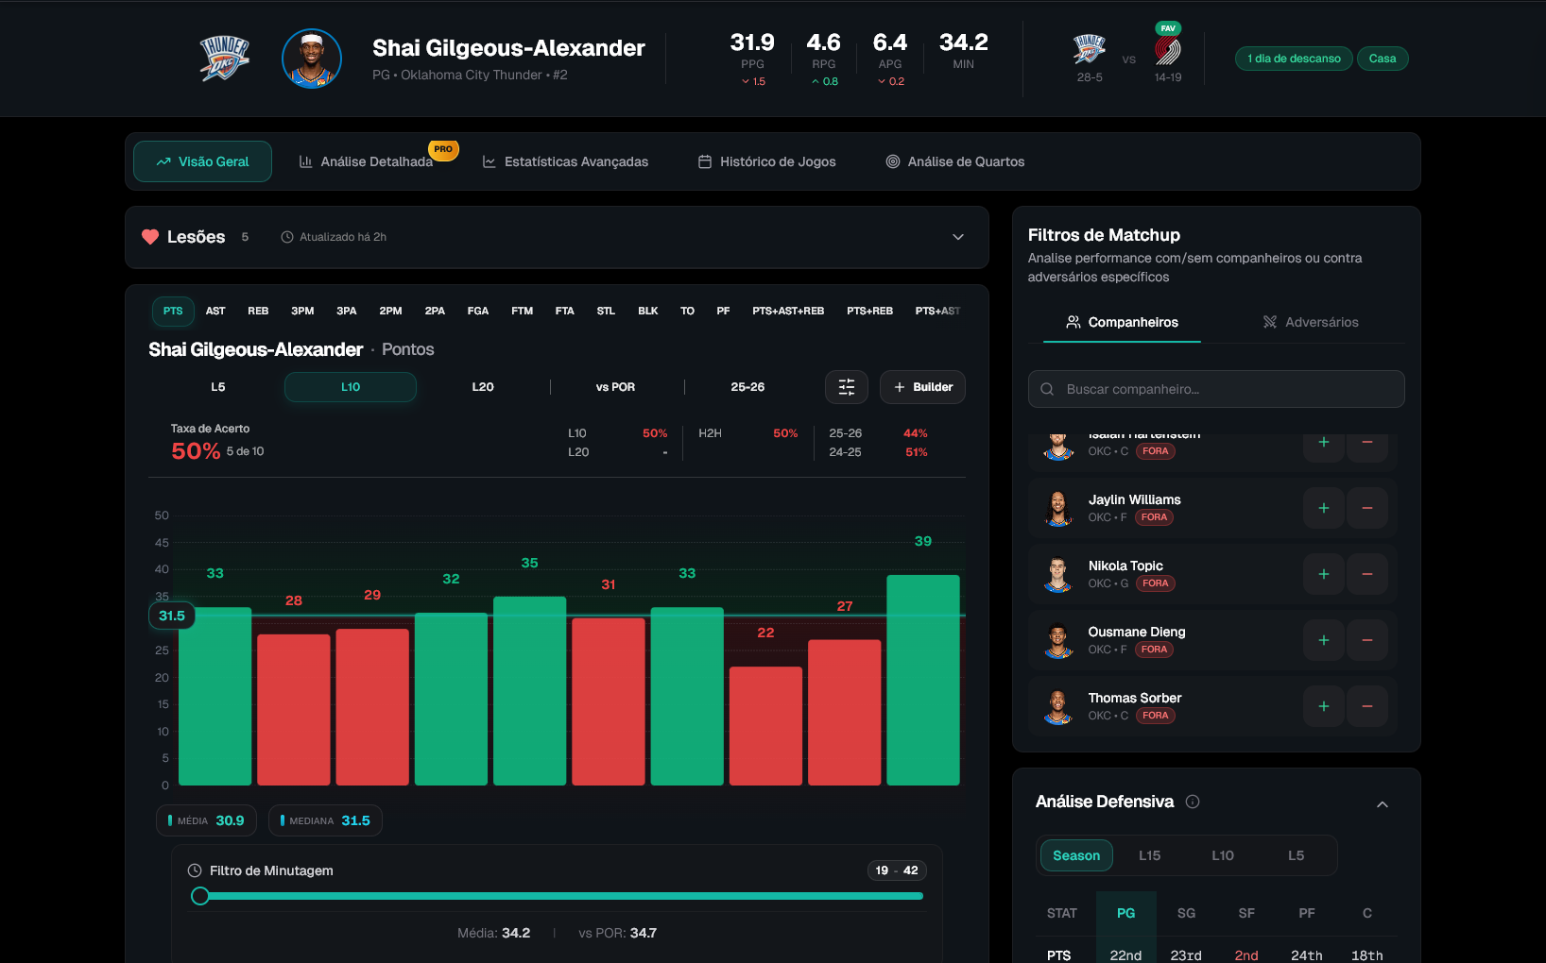Click the Buscar companheiro search field
Screen dimensions: 1546x963
1215,389
